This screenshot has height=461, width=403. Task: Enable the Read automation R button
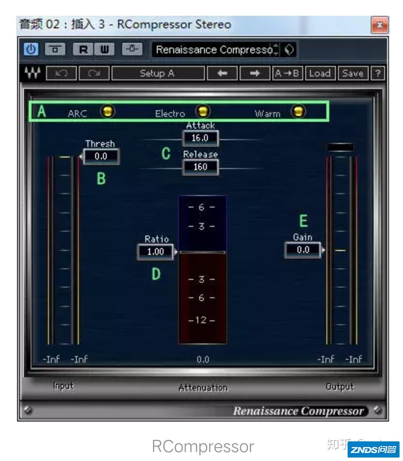pos(83,49)
